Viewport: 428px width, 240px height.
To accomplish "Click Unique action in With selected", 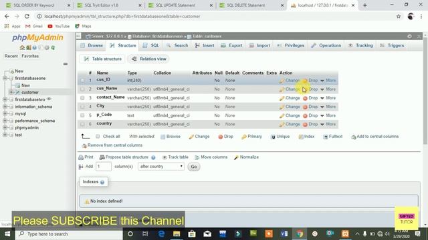I will 280,137.
